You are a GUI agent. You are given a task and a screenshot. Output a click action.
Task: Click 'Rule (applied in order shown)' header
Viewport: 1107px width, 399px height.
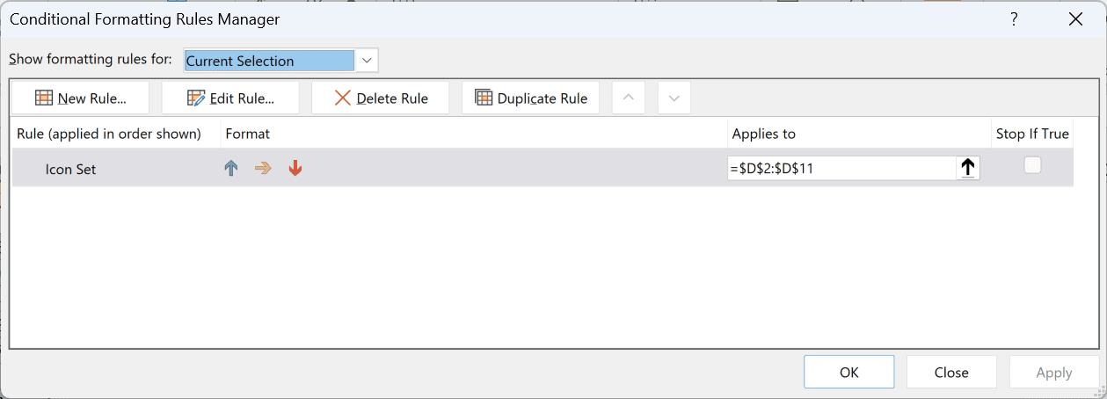pos(109,134)
